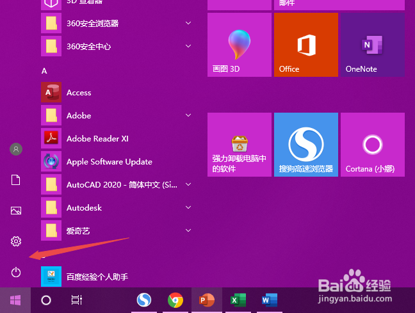Open Excel from the taskbar

238,300
